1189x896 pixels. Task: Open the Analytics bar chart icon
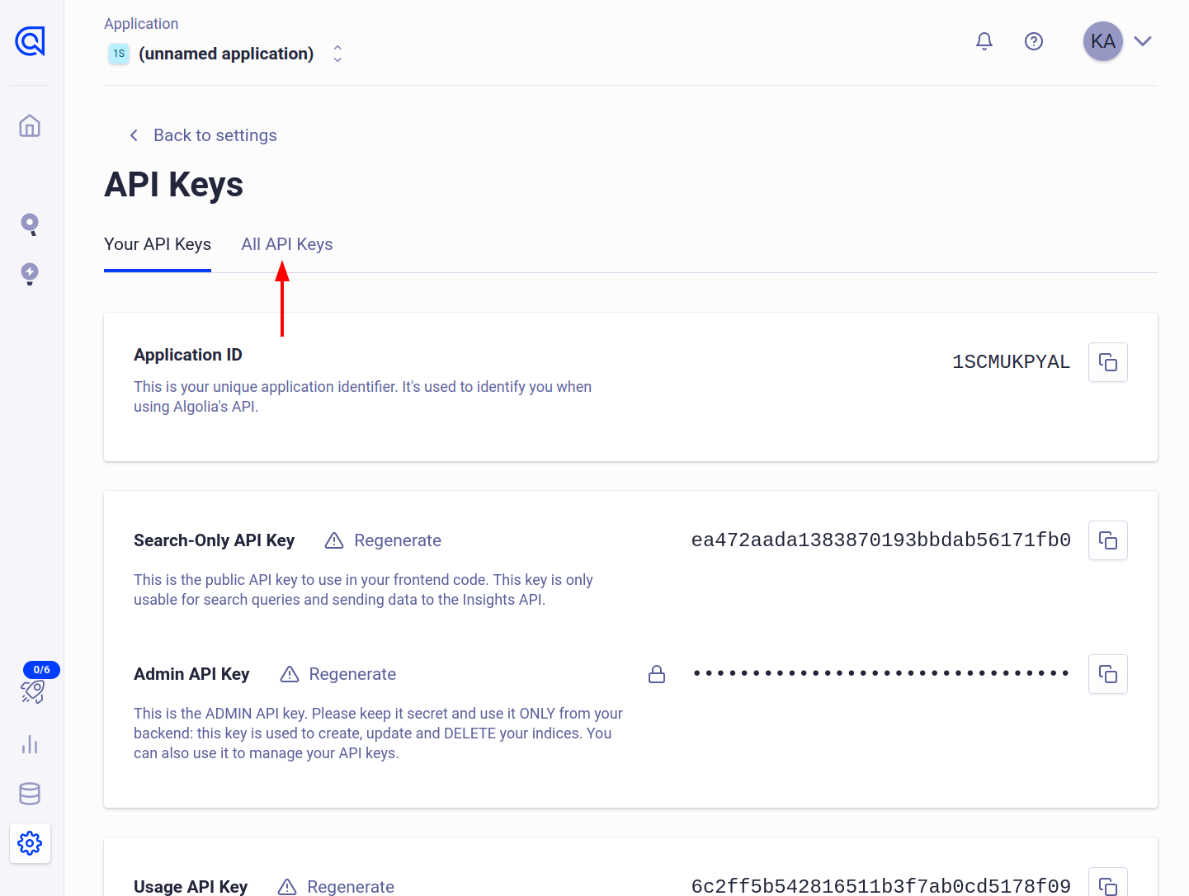pos(30,744)
